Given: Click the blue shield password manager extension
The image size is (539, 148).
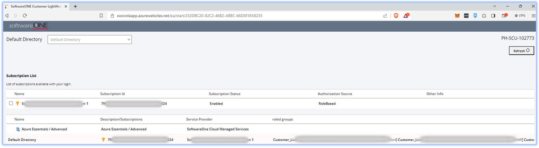Looking at the screenshot, I should pyautogui.click(x=475, y=16).
